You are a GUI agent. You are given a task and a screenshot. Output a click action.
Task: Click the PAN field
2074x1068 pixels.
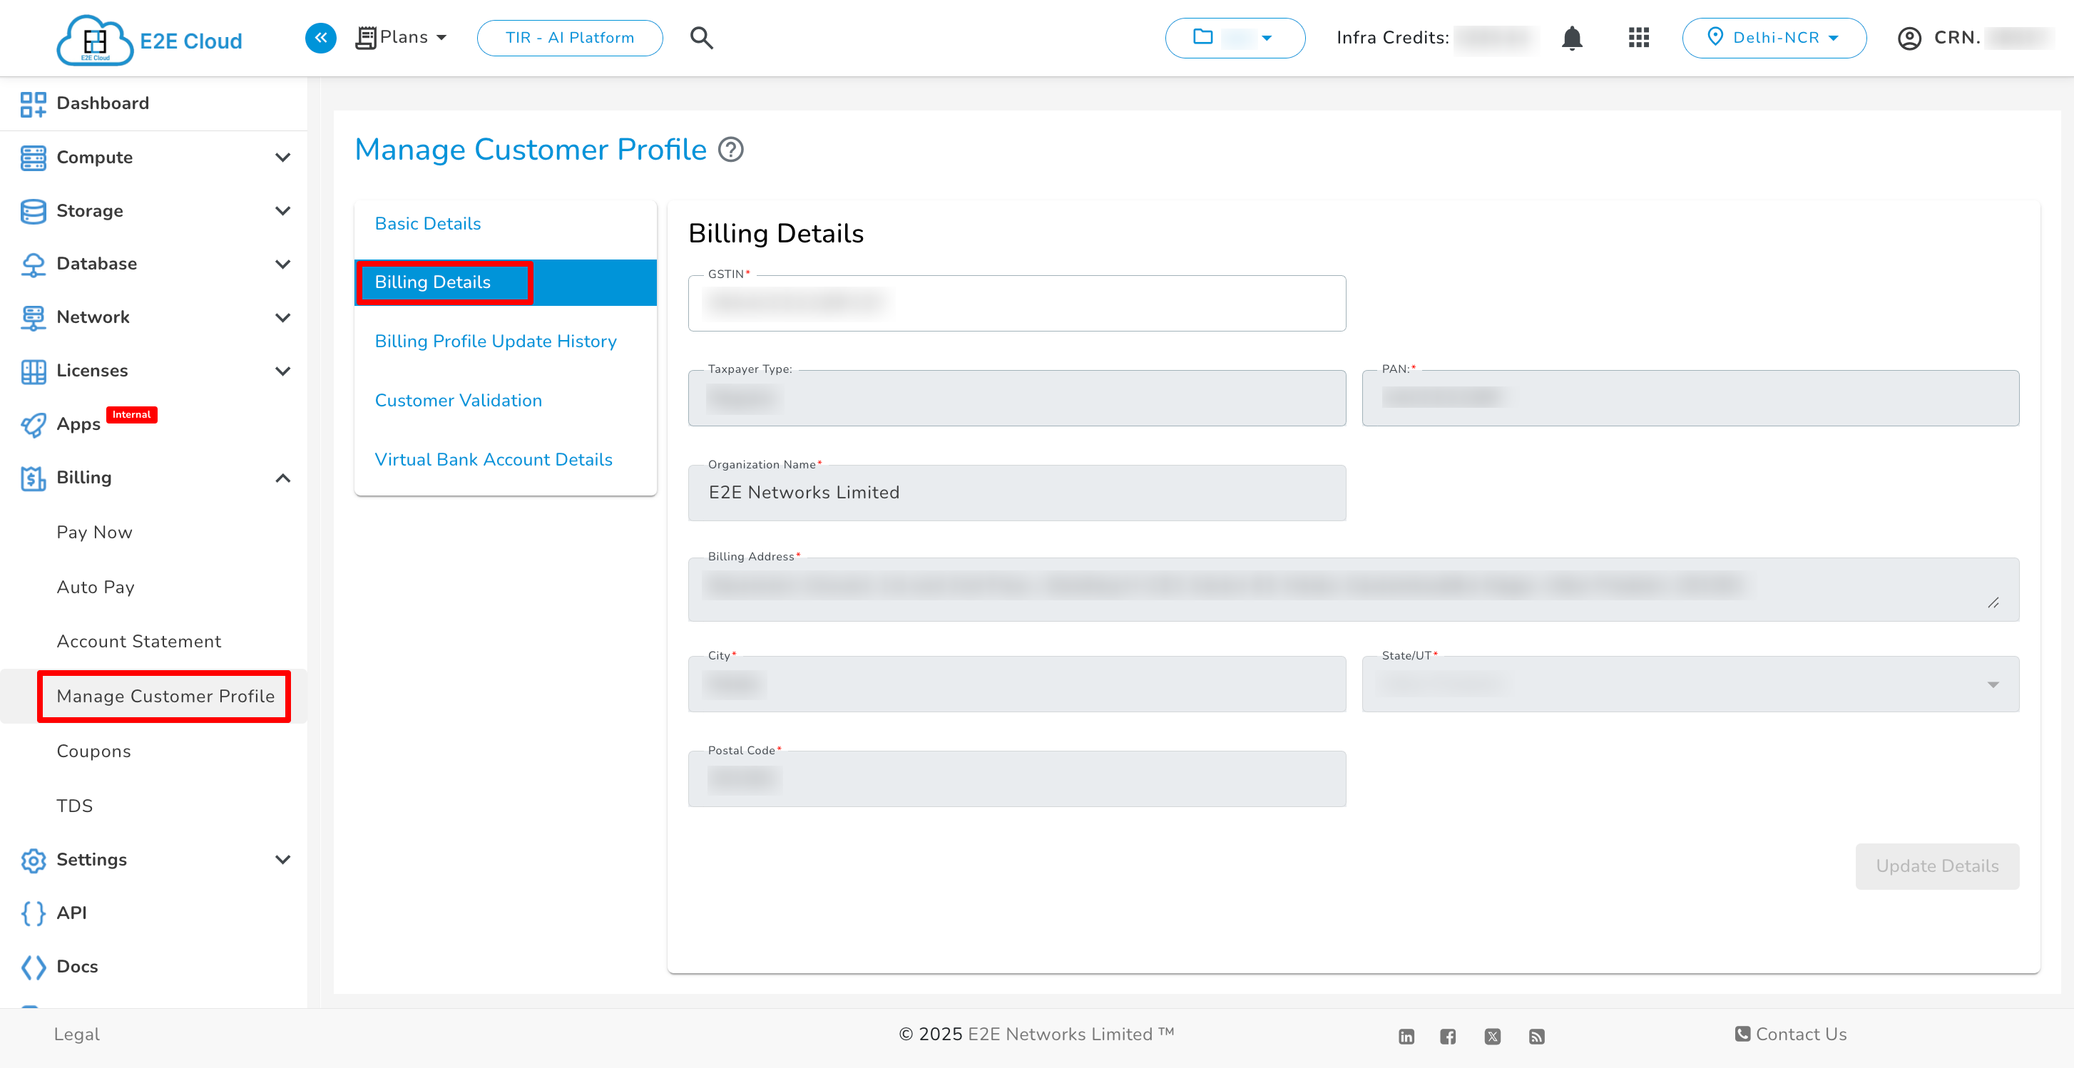point(1690,399)
